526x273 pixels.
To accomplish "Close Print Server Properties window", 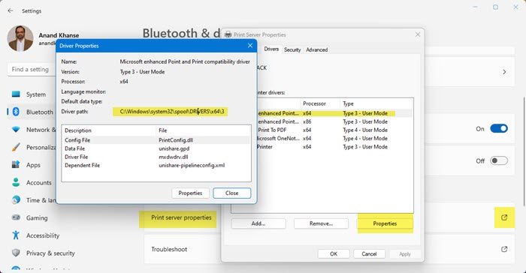I will 418,34.
